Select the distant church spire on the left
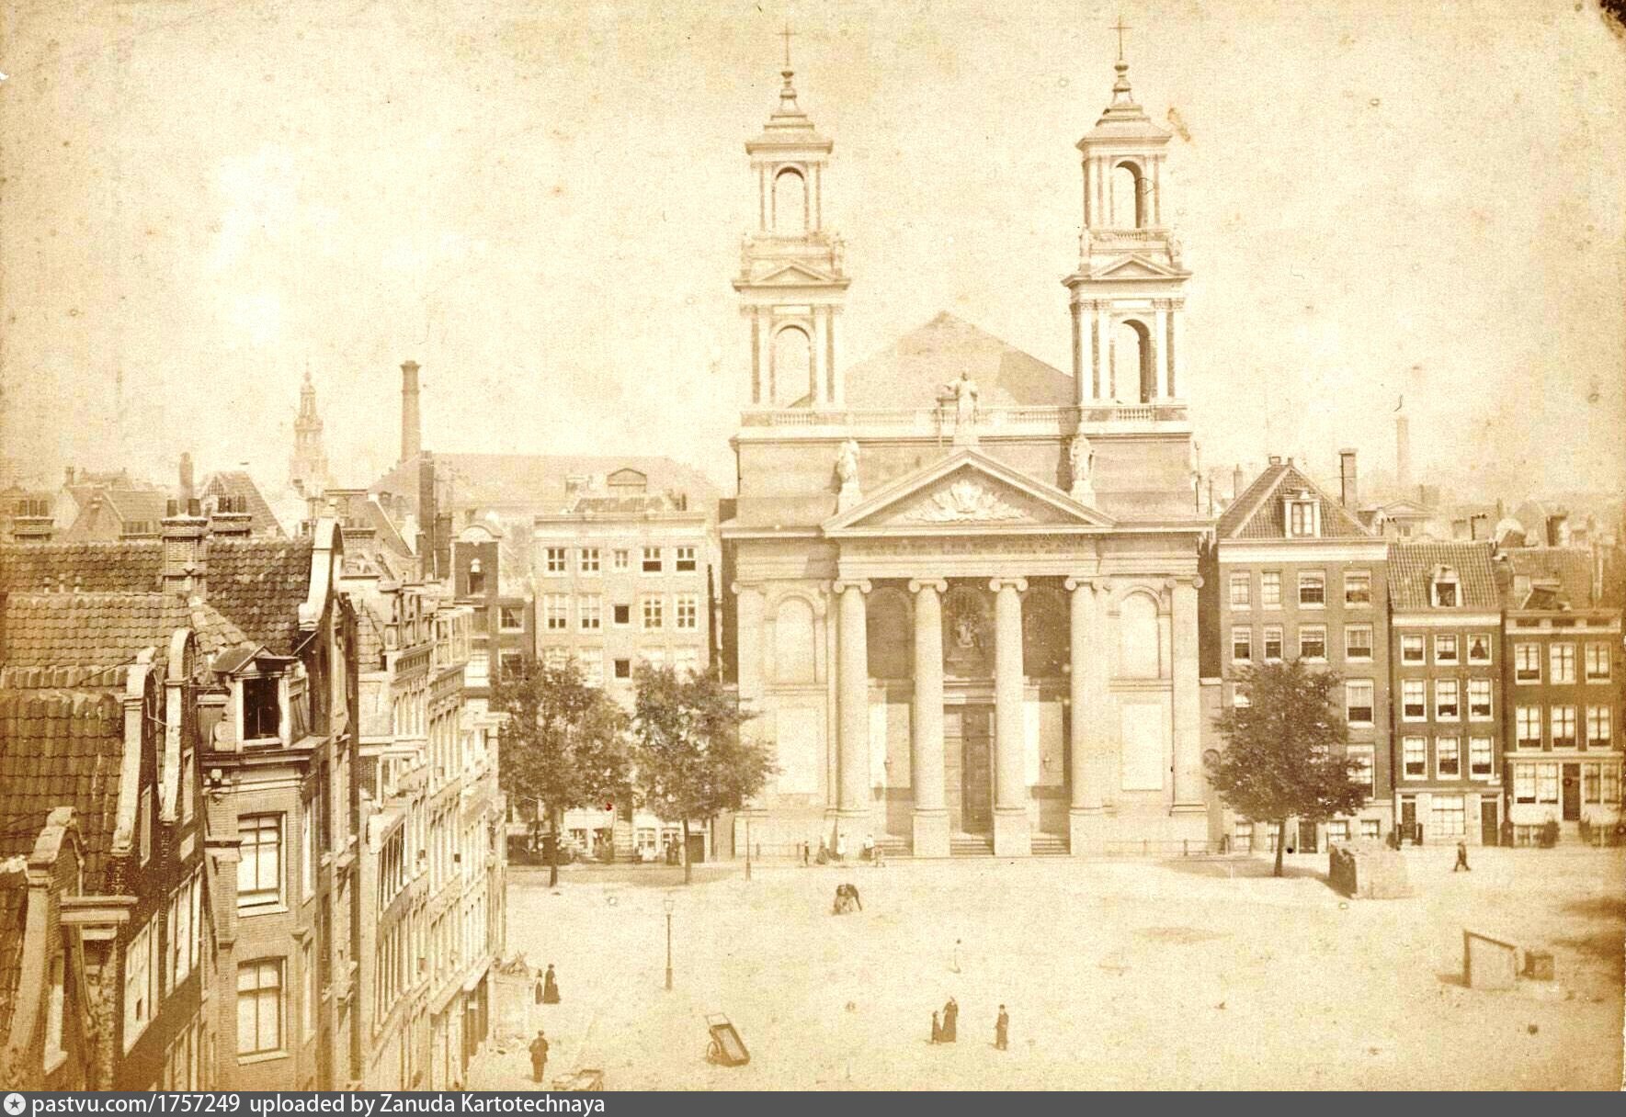 pos(306,430)
